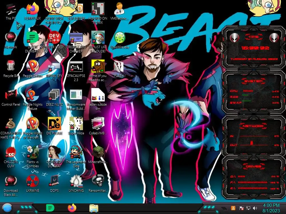
Task: Open the flag notification tray icon
Action: tap(241, 208)
